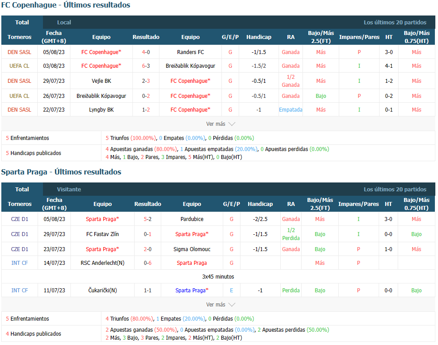This screenshot has width=438, height=345.
Task: Click DEN SASL in the 05/08/23 row
Action: (x=19, y=52)
